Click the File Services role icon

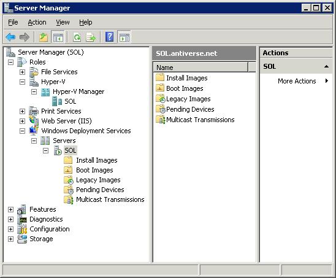pyautogui.click(x=34, y=72)
